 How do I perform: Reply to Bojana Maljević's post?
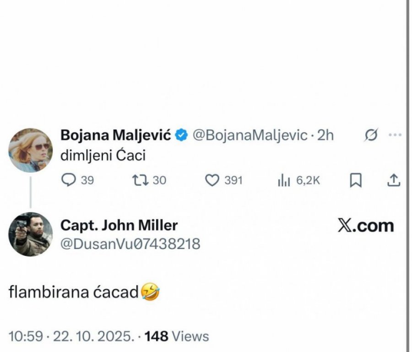(x=68, y=181)
